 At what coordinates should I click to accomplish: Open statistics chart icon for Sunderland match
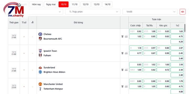pos(126,70)
